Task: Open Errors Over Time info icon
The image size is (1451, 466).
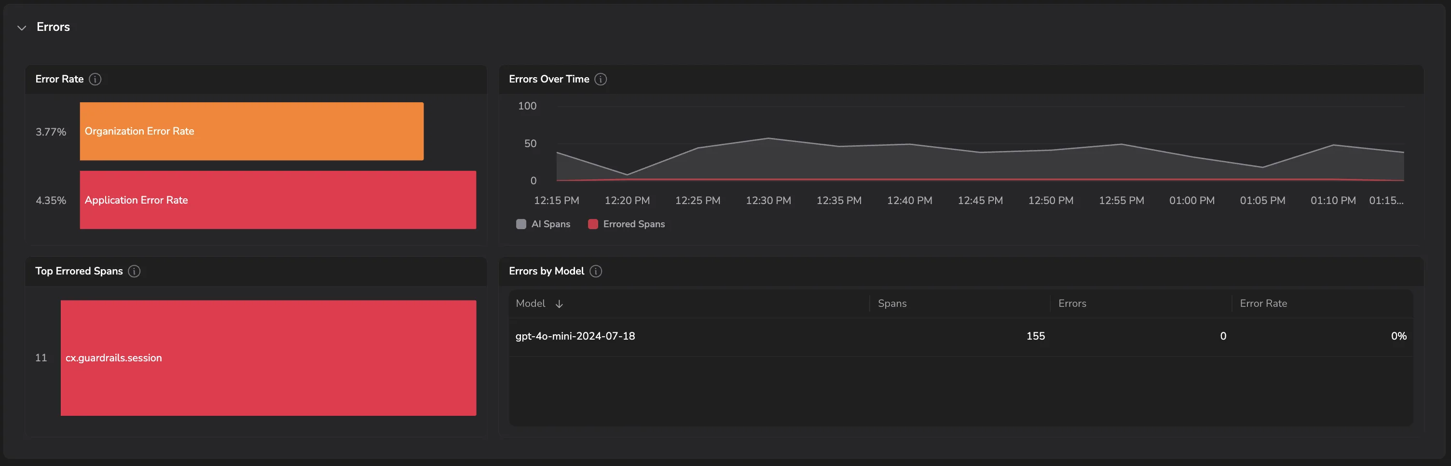Action: (601, 80)
